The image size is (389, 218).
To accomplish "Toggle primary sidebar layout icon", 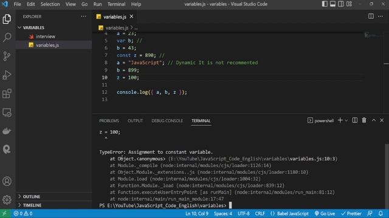I will point(325,4).
